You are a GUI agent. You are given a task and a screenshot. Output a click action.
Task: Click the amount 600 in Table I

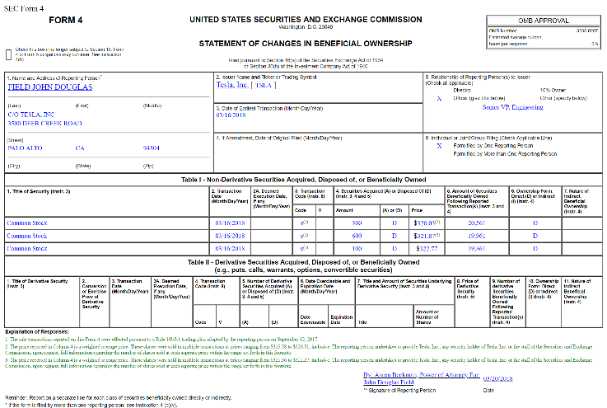357,235
